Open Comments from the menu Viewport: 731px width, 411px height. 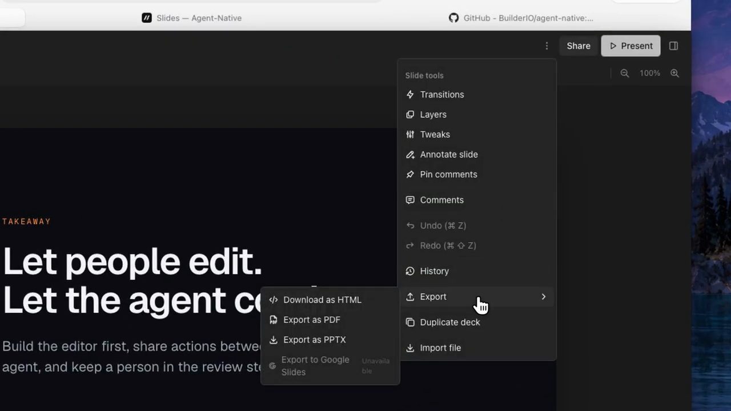tap(477, 200)
